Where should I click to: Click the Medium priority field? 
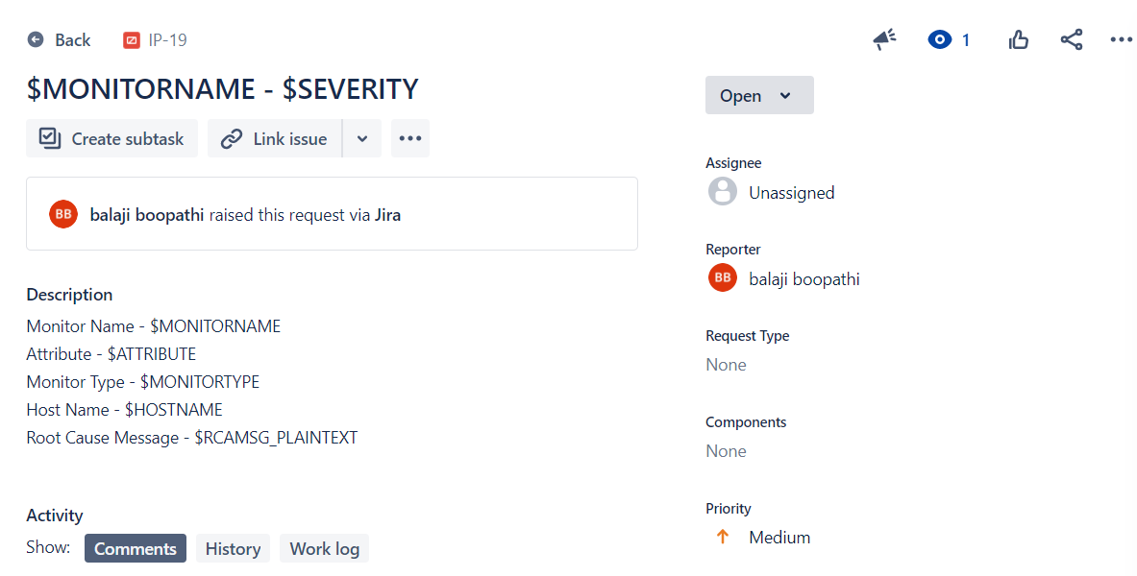tap(779, 538)
